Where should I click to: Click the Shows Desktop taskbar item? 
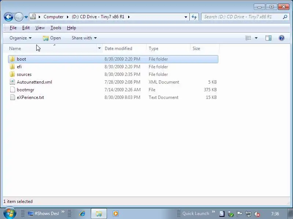(43, 214)
